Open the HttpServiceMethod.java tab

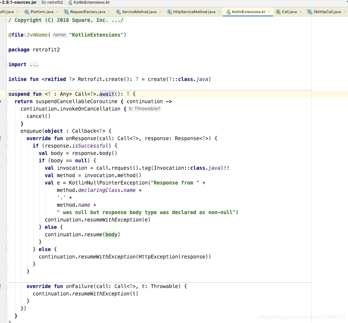[194, 12]
